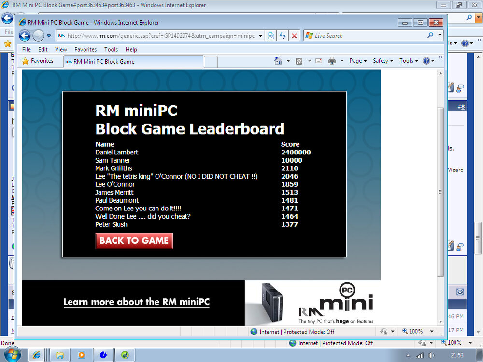
Task: Open the Tools menu in menu bar
Action: 111,49
